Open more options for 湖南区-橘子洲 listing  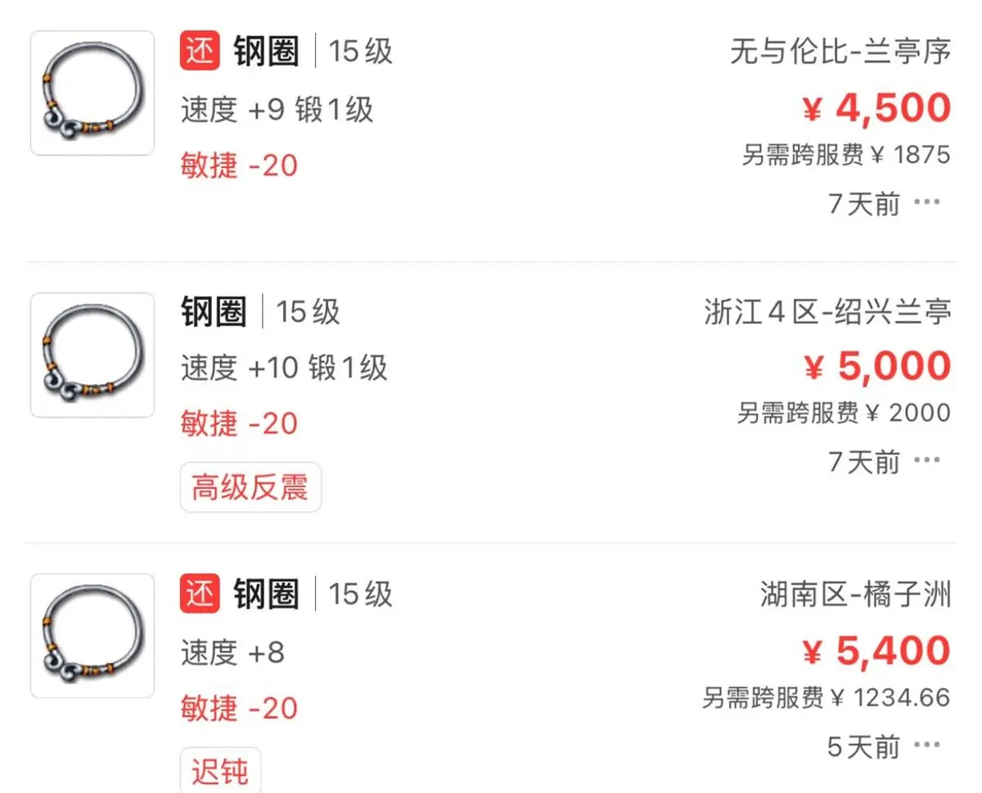[926, 746]
